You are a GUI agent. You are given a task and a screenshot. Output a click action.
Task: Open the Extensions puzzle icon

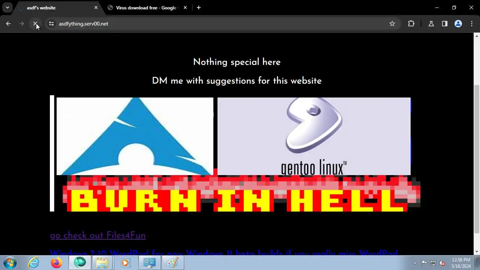(411, 24)
